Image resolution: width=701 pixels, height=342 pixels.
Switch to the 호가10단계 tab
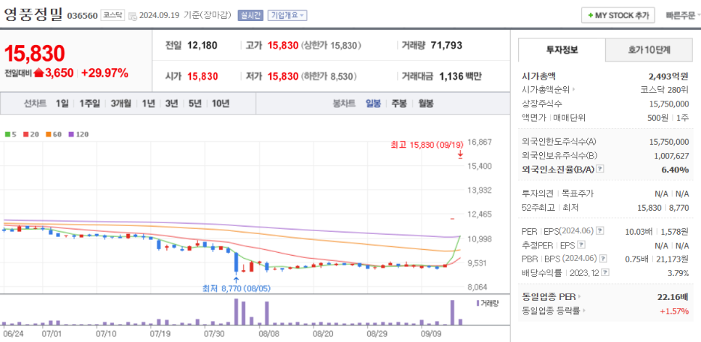pos(649,50)
